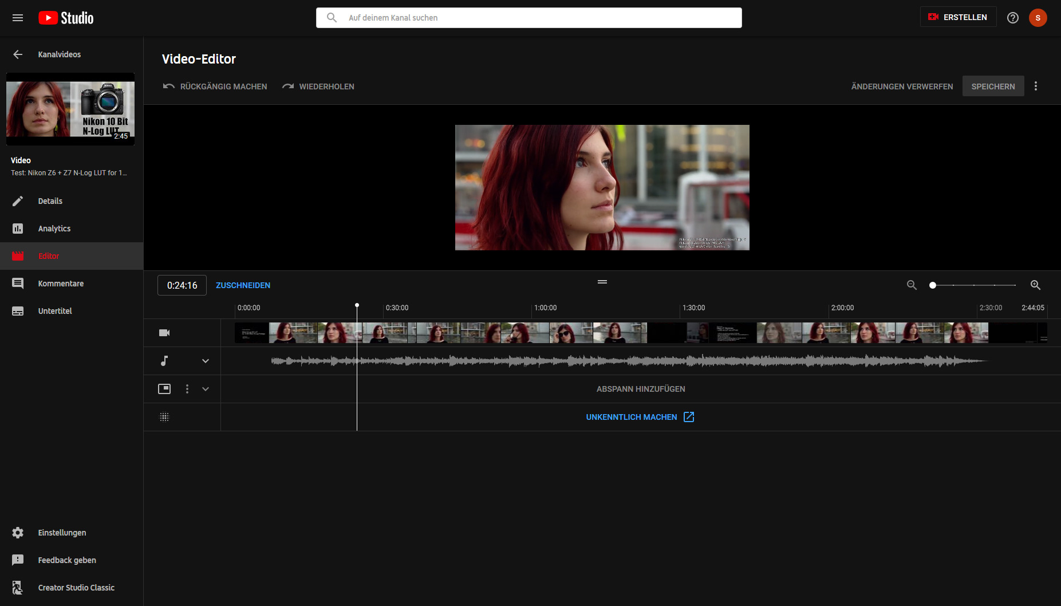The image size is (1061, 606).
Task: Click the Editor clapperboard icon
Action: coord(18,256)
